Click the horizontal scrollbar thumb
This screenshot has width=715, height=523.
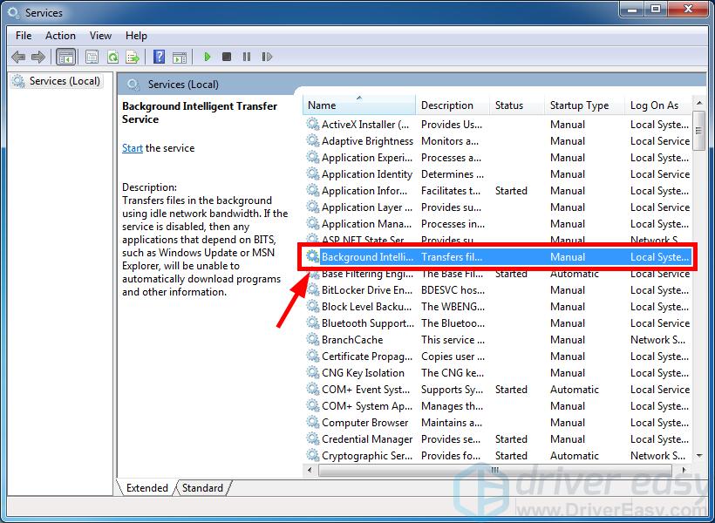click(495, 470)
